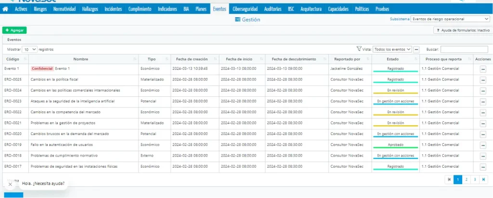
Task: Click Registrado status of ERO-0025
Action: click(396, 79)
